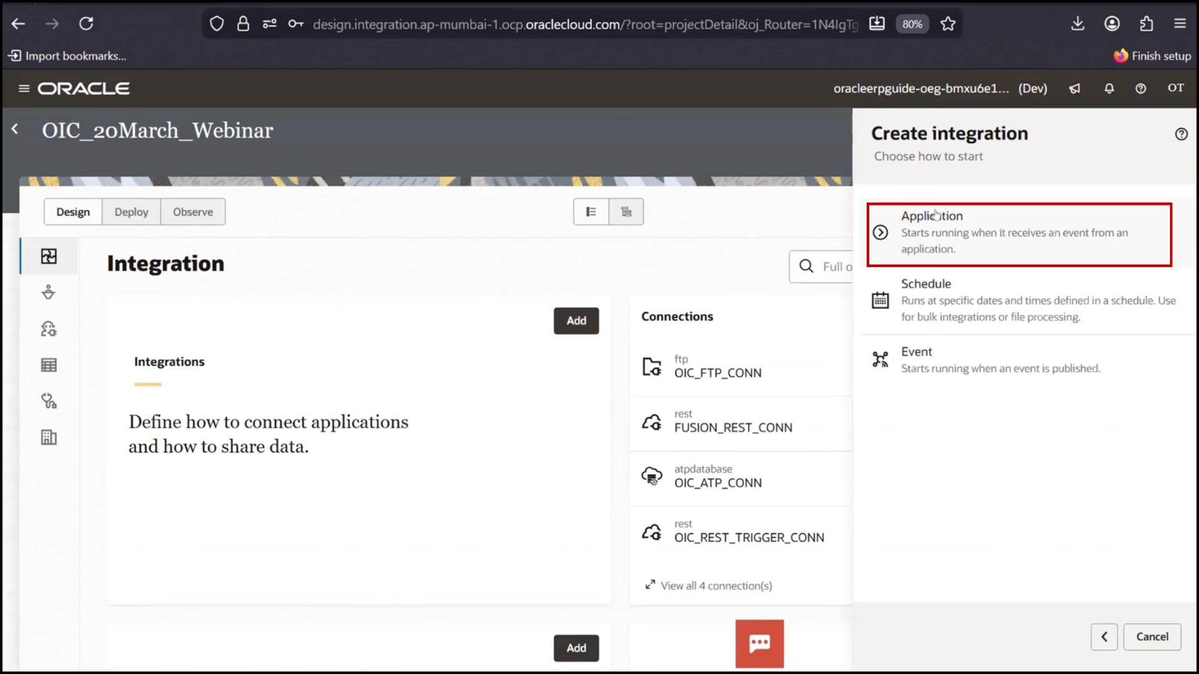
Task: Select the table grid sidebar icon
Action: [49, 365]
